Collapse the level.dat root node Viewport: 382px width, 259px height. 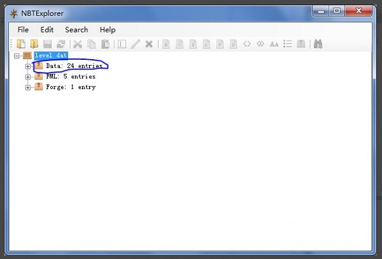(x=17, y=56)
